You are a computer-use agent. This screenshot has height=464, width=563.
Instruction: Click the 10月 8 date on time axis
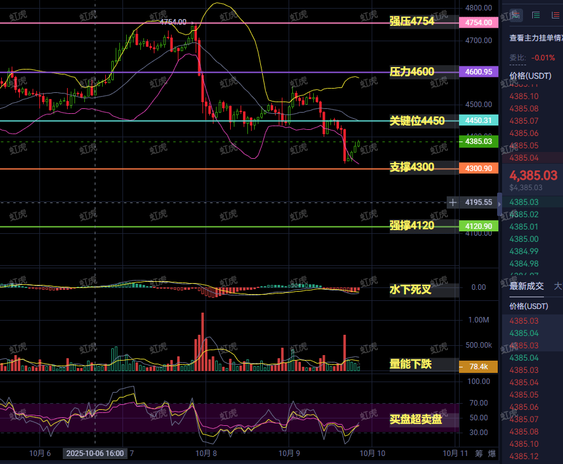(x=206, y=454)
